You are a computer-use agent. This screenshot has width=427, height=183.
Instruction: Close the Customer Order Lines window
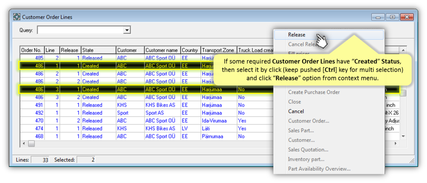click(x=407, y=17)
